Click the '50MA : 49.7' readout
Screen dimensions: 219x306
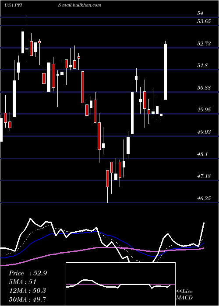pyautogui.click(x=28, y=299)
